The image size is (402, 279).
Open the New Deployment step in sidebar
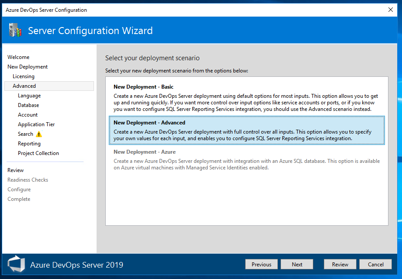28,67
